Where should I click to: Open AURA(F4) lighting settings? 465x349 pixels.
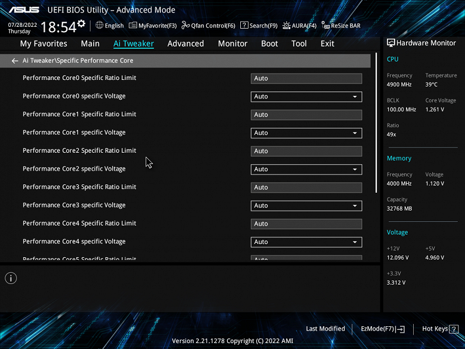point(299,26)
